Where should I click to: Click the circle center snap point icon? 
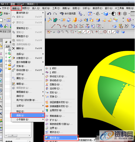pyautogui.click(x=101, y=32)
